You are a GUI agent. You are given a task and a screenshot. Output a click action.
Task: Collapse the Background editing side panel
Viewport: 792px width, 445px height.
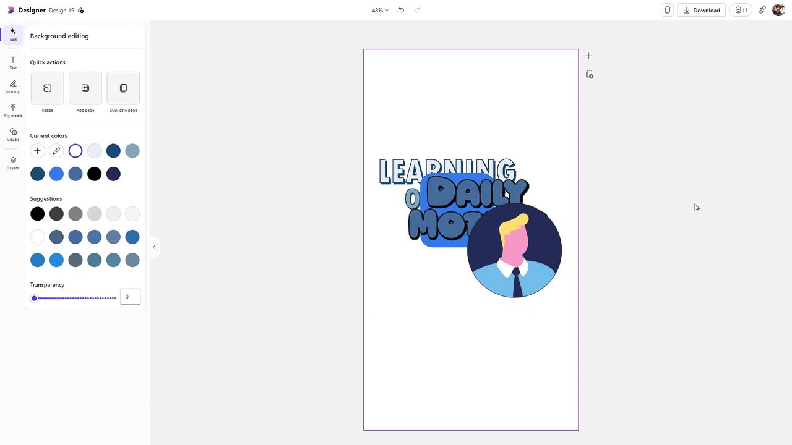154,247
